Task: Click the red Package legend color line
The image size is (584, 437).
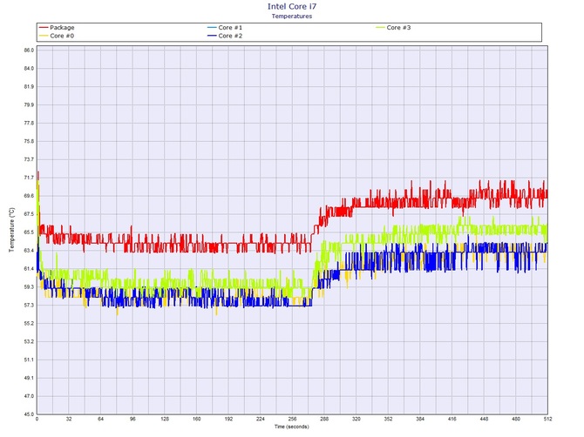Action: click(44, 28)
